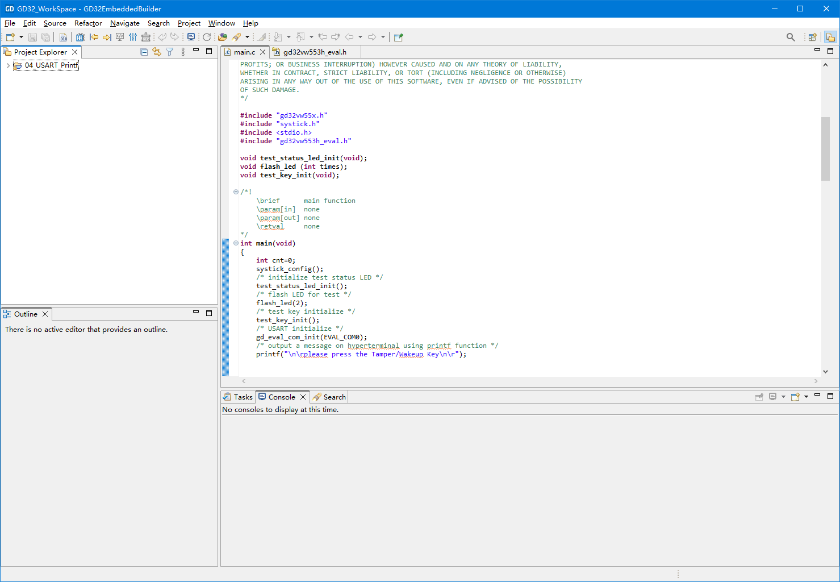The width and height of the screenshot is (840, 582).
Task: Click Collapse All in Project Explorer
Action: [x=144, y=52]
